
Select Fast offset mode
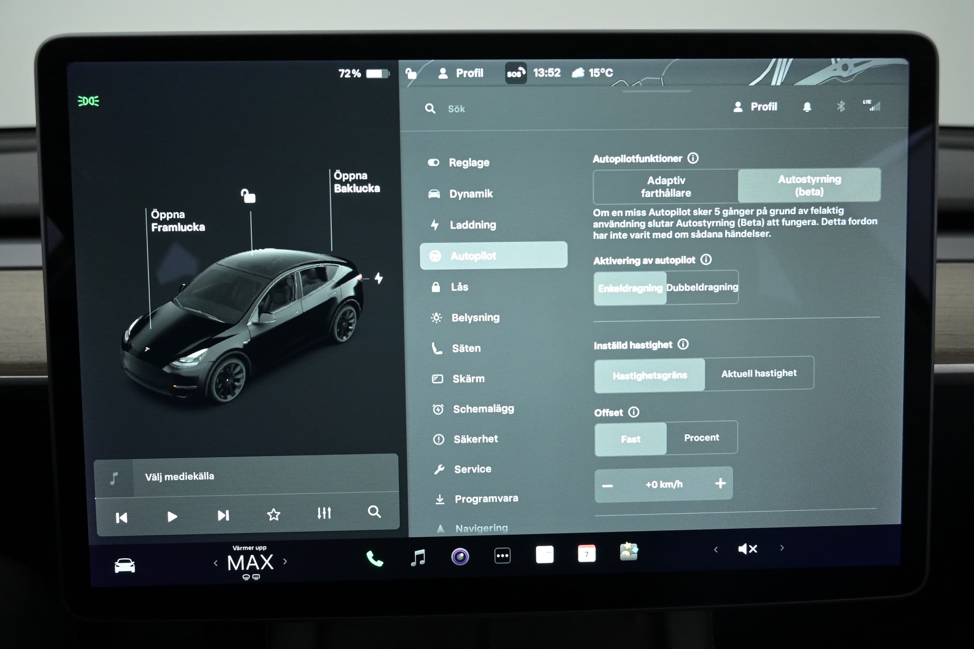coord(630,439)
